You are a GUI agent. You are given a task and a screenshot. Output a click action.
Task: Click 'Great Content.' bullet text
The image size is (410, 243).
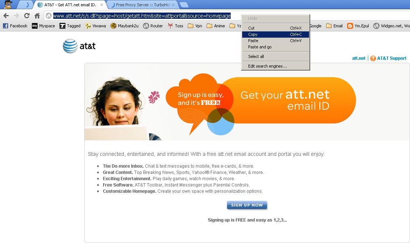pyautogui.click(x=118, y=172)
